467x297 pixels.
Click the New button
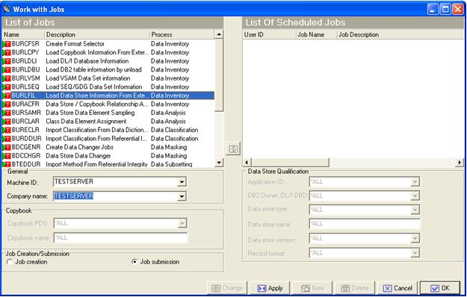point(312,288)
